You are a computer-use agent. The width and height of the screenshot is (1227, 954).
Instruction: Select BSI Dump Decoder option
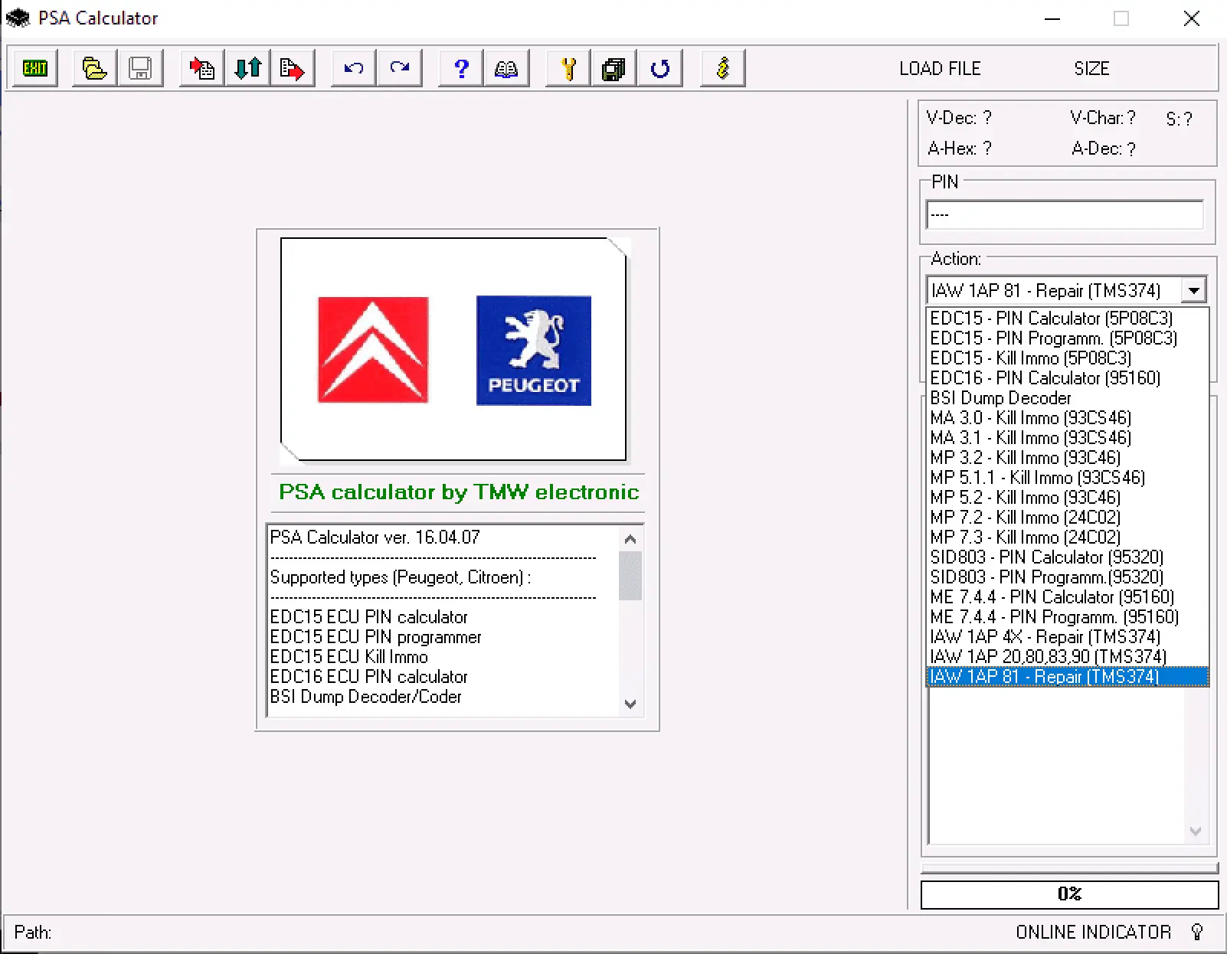coord(1067,397)
